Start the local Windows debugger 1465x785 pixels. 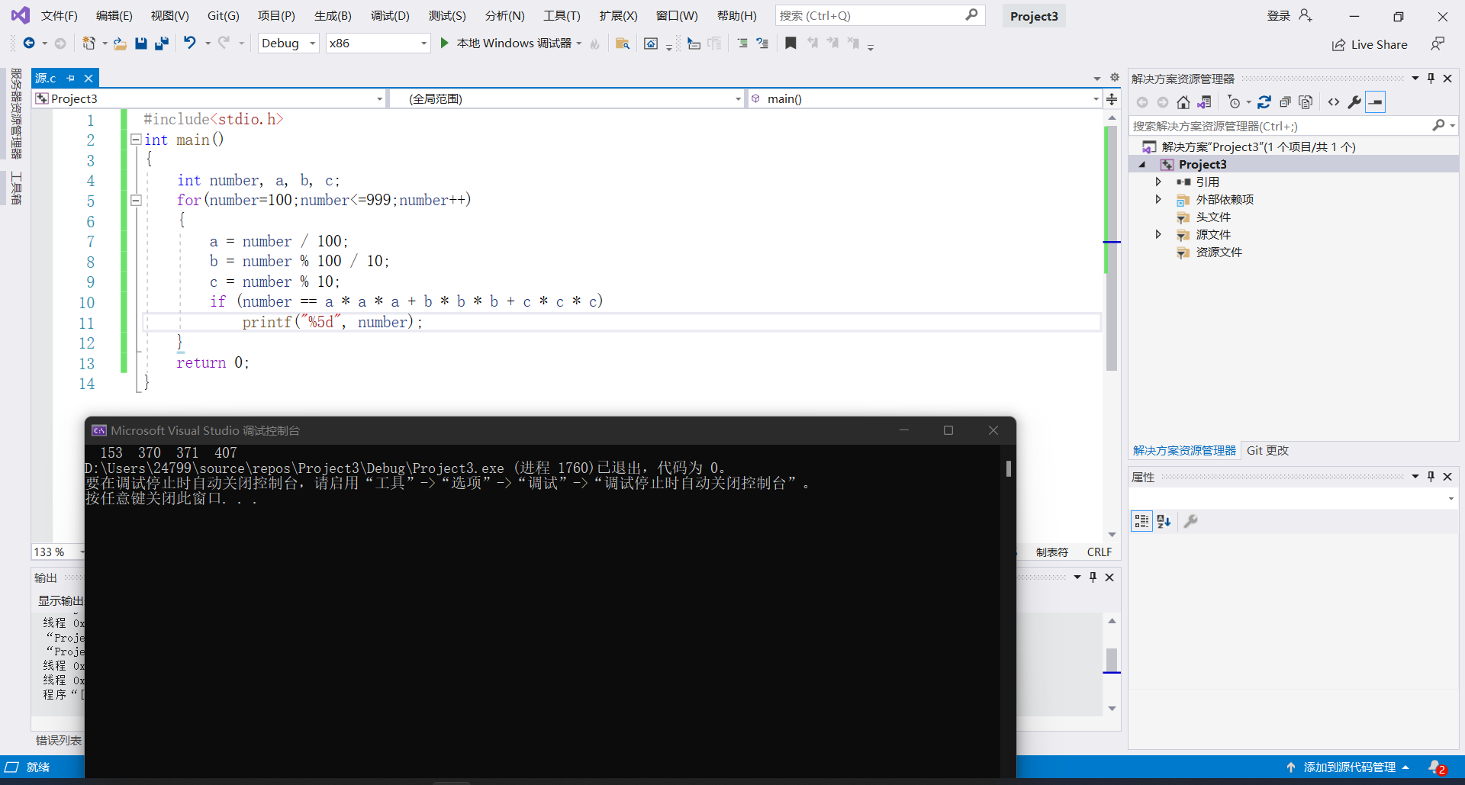click(508, 43)
